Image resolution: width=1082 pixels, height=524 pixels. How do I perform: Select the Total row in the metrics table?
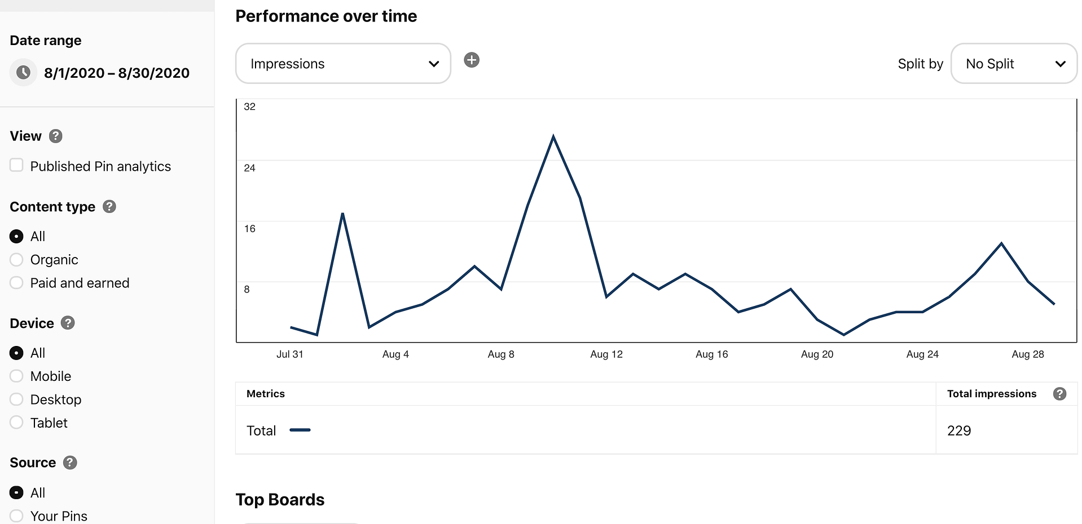coord(261,430)
